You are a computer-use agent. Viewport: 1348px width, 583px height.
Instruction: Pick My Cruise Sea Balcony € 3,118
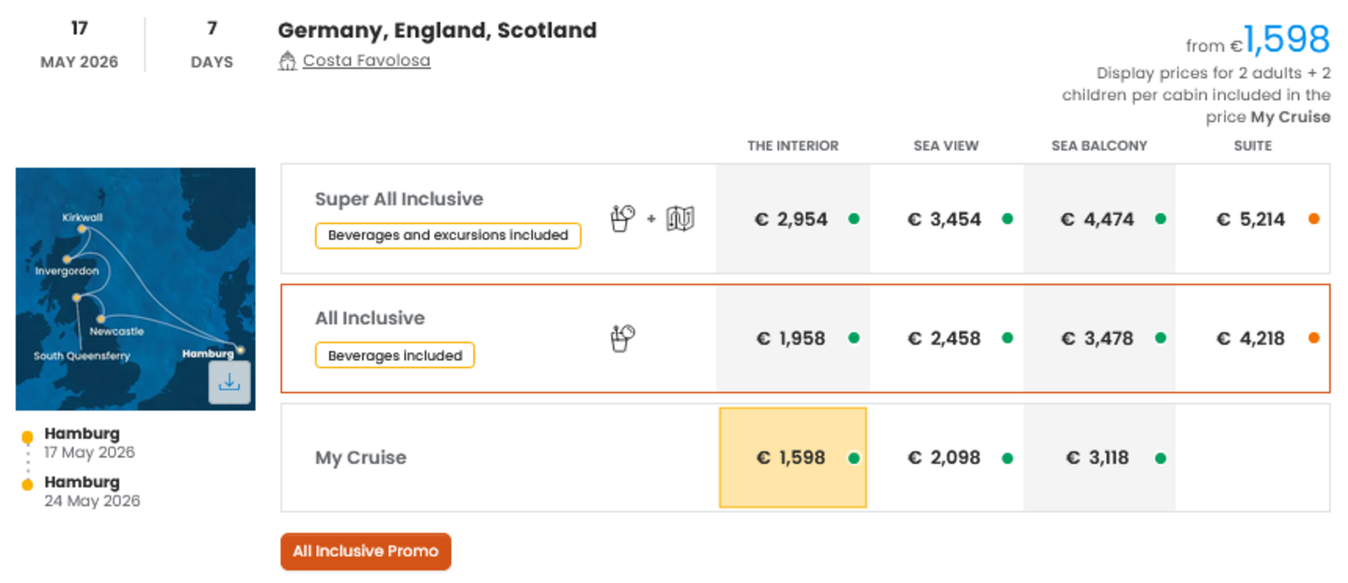click(1097, 458)
